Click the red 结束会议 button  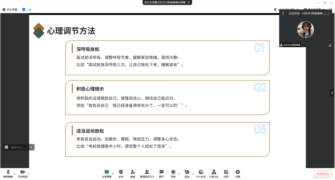coord(323,174)
